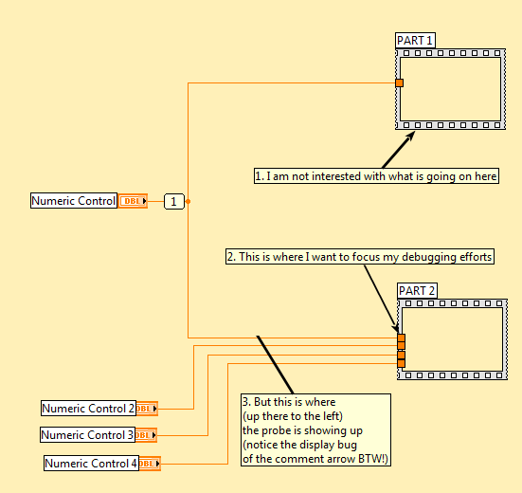The height and width of the screenshot is (493, 522).
Task: Click the 'Numeric Control 3' label
Action: [x=87, y=435]
